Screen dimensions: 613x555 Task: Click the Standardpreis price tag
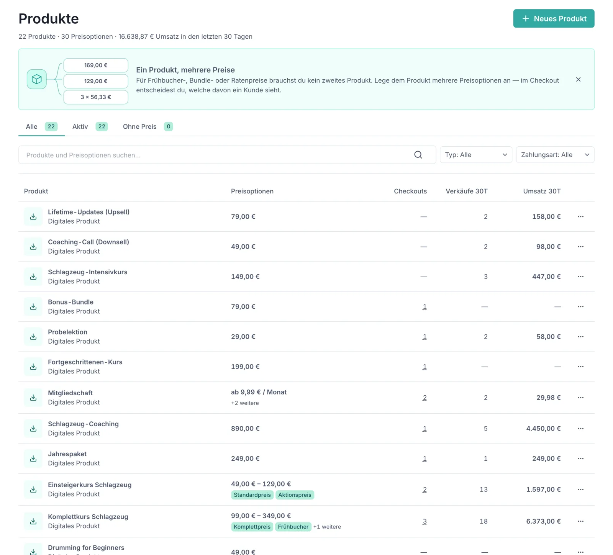(x=252, y=495)
